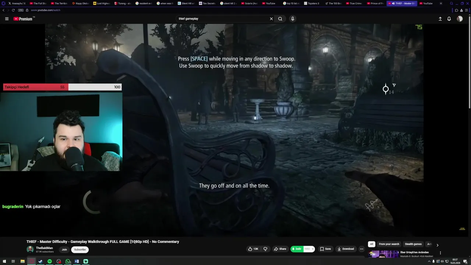
Task: Open the network tray icon
Action: coord(447,261)
